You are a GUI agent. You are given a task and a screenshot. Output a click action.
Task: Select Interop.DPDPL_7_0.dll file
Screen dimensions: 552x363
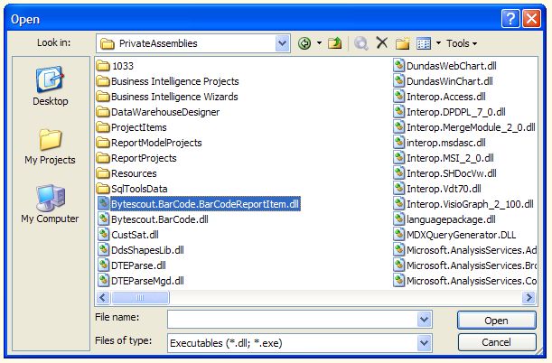[449, 112]
